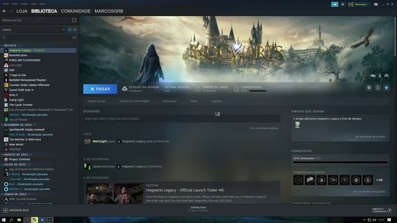Open the game's store page link
Viewport: 397px width, 223px height.
(x=97, y=101)
